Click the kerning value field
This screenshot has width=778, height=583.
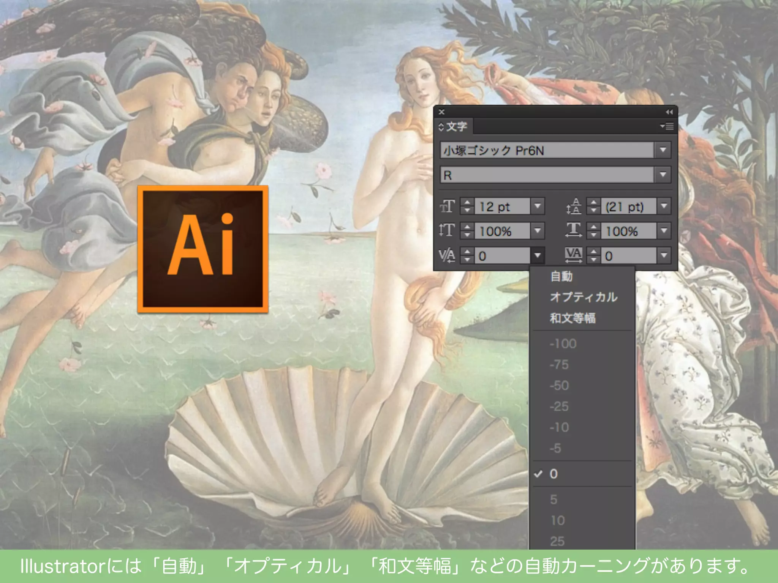point(502,255)
